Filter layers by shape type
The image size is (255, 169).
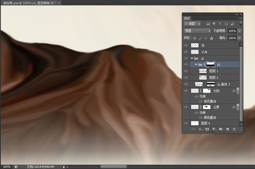coord(227,24)
